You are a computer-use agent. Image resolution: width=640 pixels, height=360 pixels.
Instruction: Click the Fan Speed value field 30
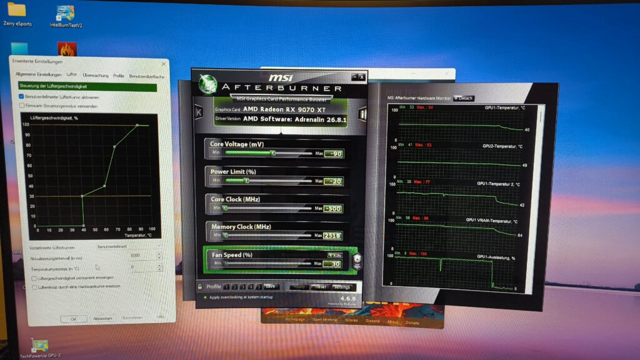[x=332, y=264]
